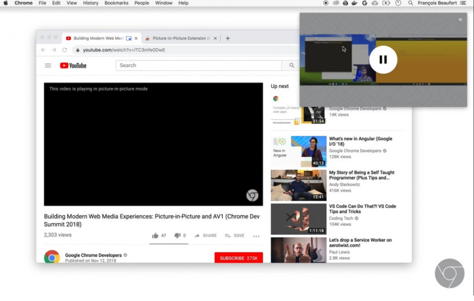Open the Apple menu
The image size is (474, 301).
[5, 3]
